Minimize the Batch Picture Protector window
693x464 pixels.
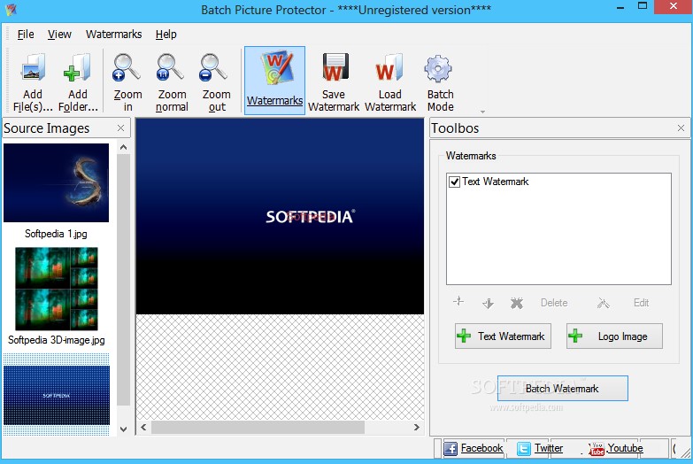tap(620, 7)
